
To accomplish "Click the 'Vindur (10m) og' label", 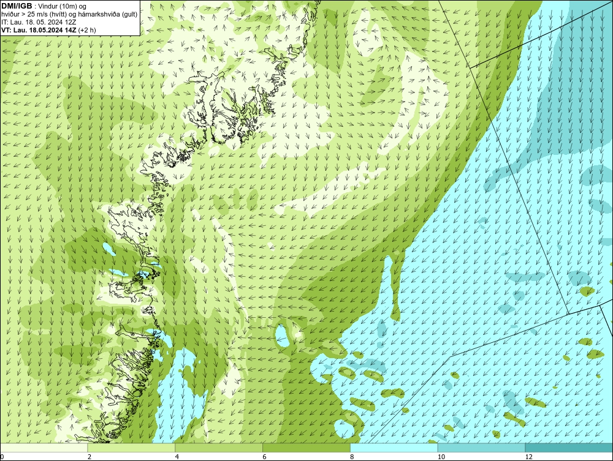I will 62,7.
